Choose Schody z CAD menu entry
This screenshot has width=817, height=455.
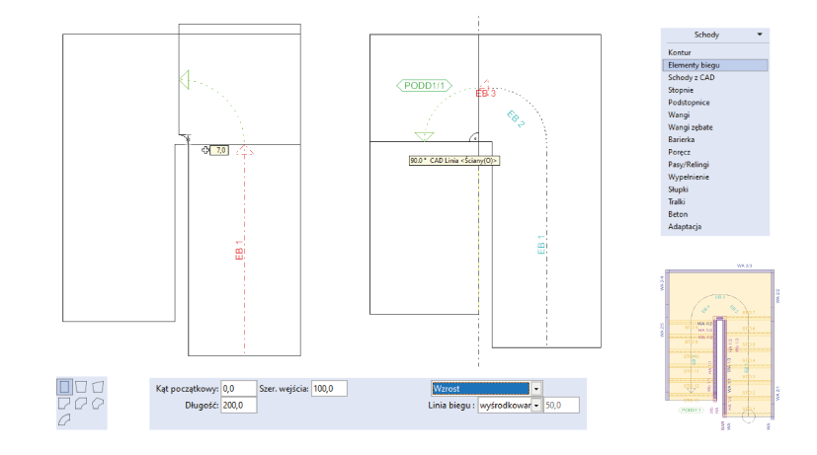(x=690, y=77)
